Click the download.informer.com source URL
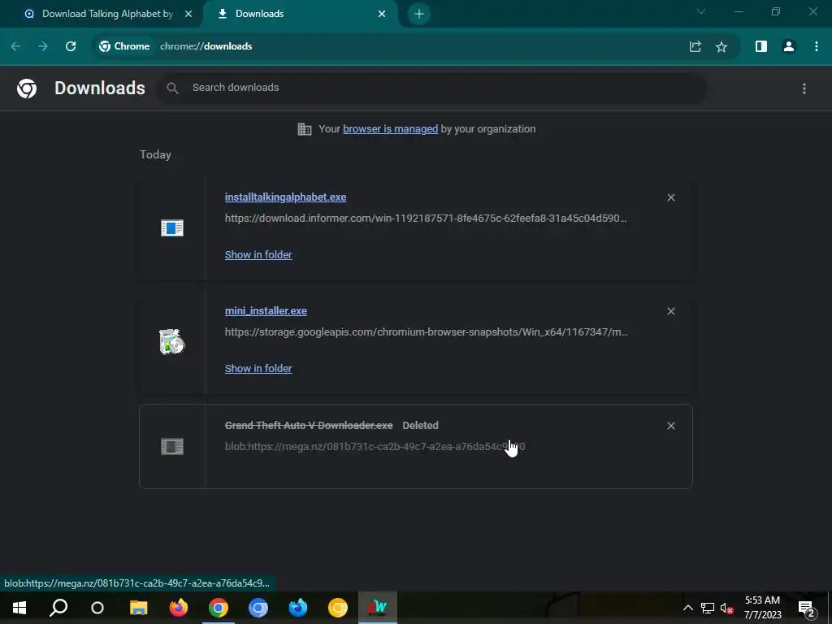 426,218
